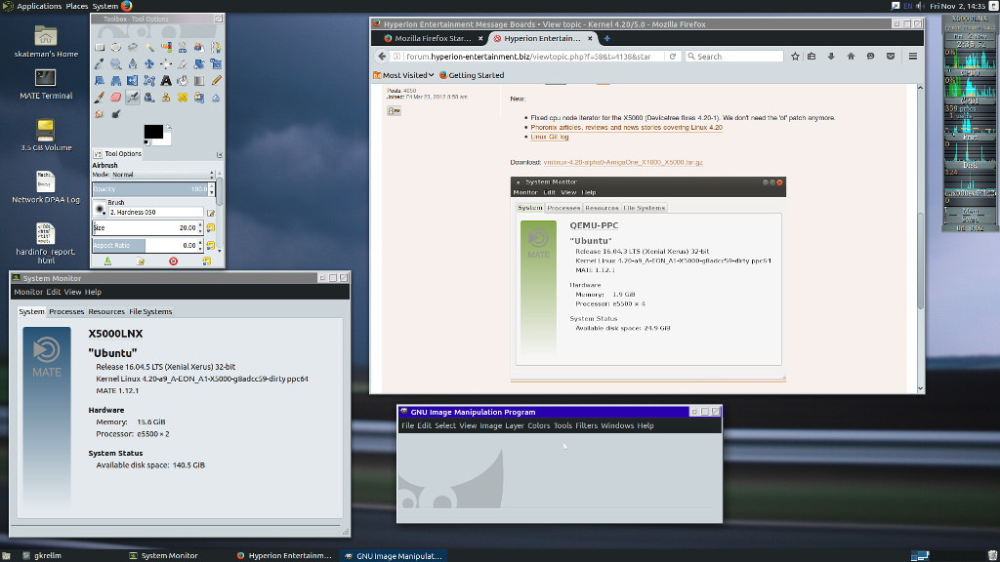Save tool options preset icon
The height and width of the screenshot is (562, 1000).
pyautogui.click(x=107, y=261)
